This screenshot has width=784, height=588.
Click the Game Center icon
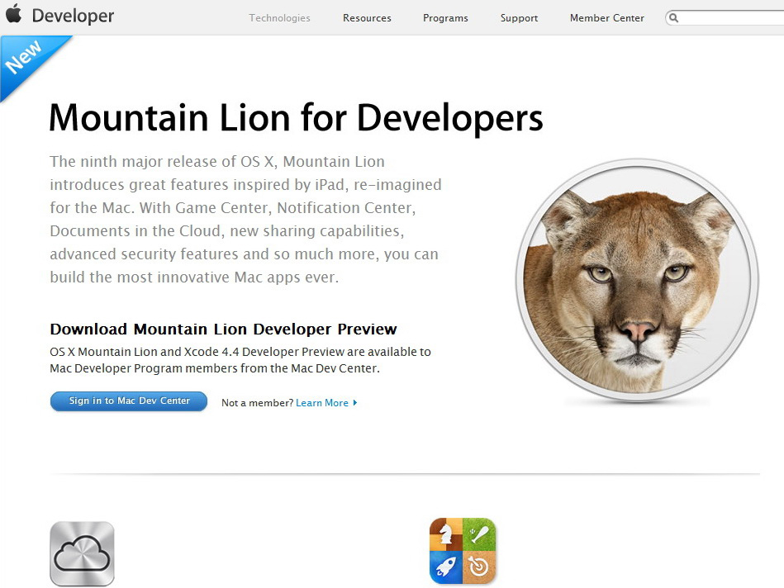coord(463,551)
